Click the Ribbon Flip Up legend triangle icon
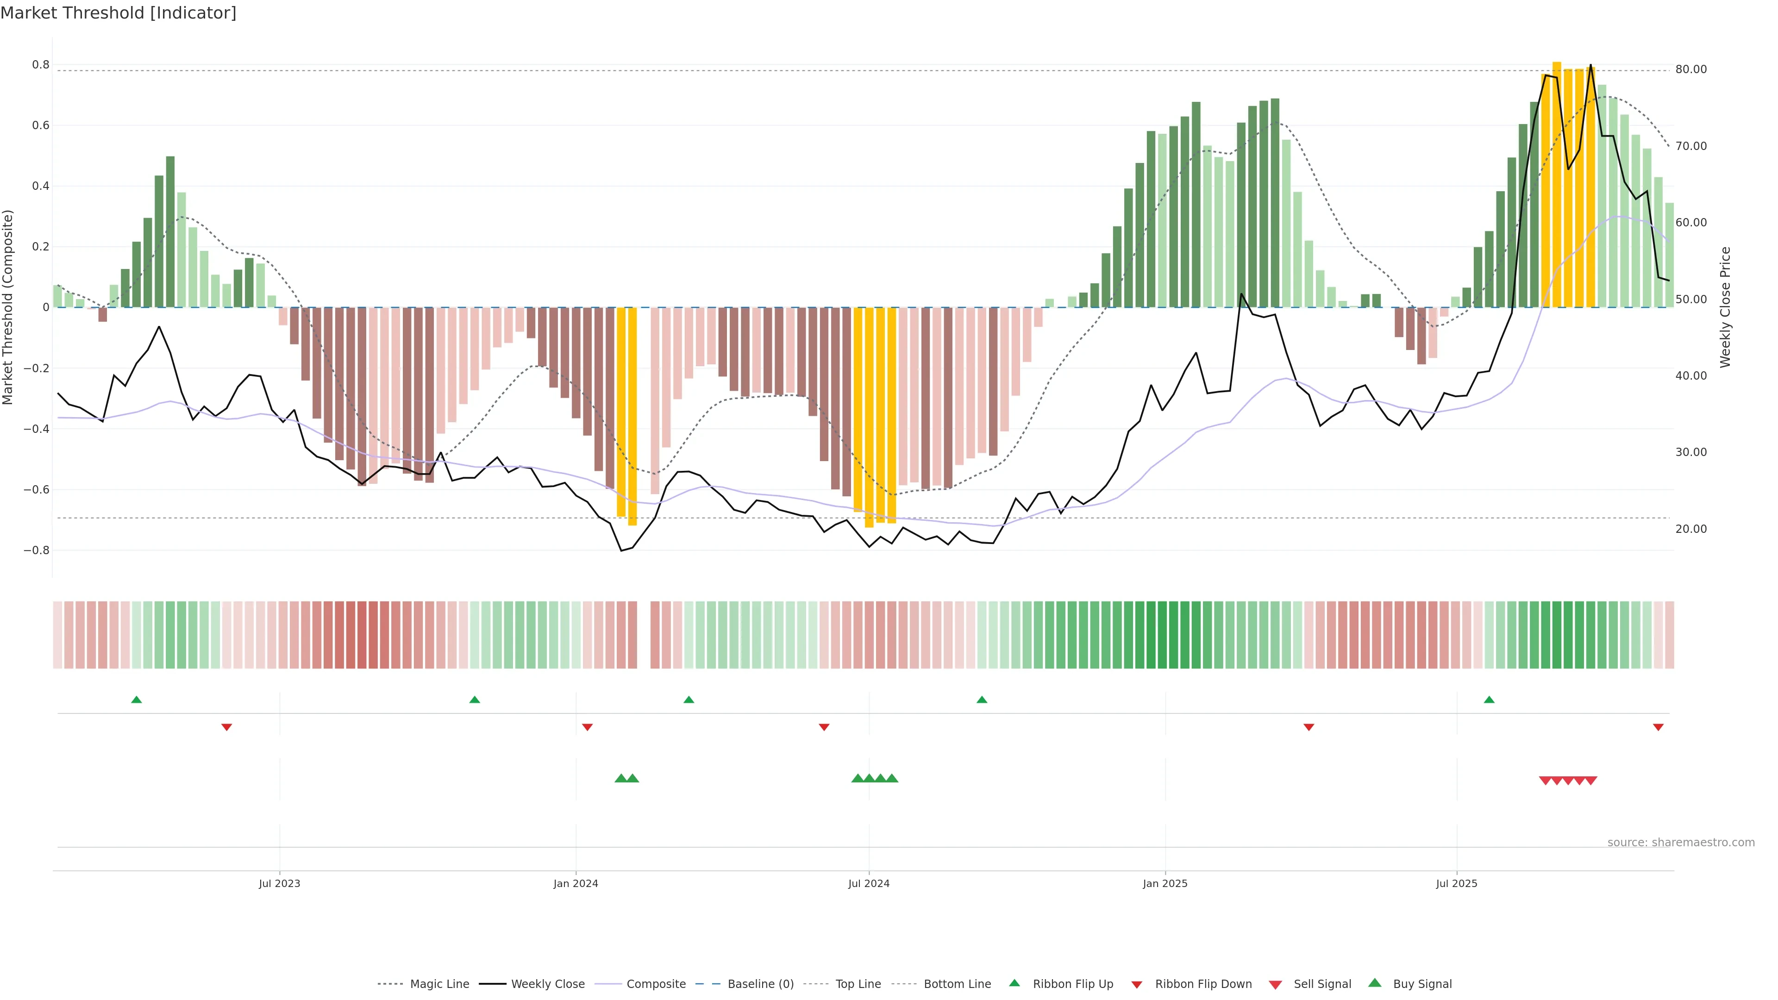The width and height of the screenshot is (1778, 1000). pyautogui.click(x=1014, y=983)
